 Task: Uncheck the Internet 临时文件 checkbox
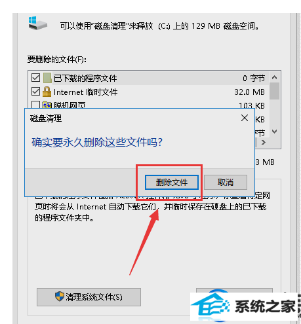click(x=35, y=92)
